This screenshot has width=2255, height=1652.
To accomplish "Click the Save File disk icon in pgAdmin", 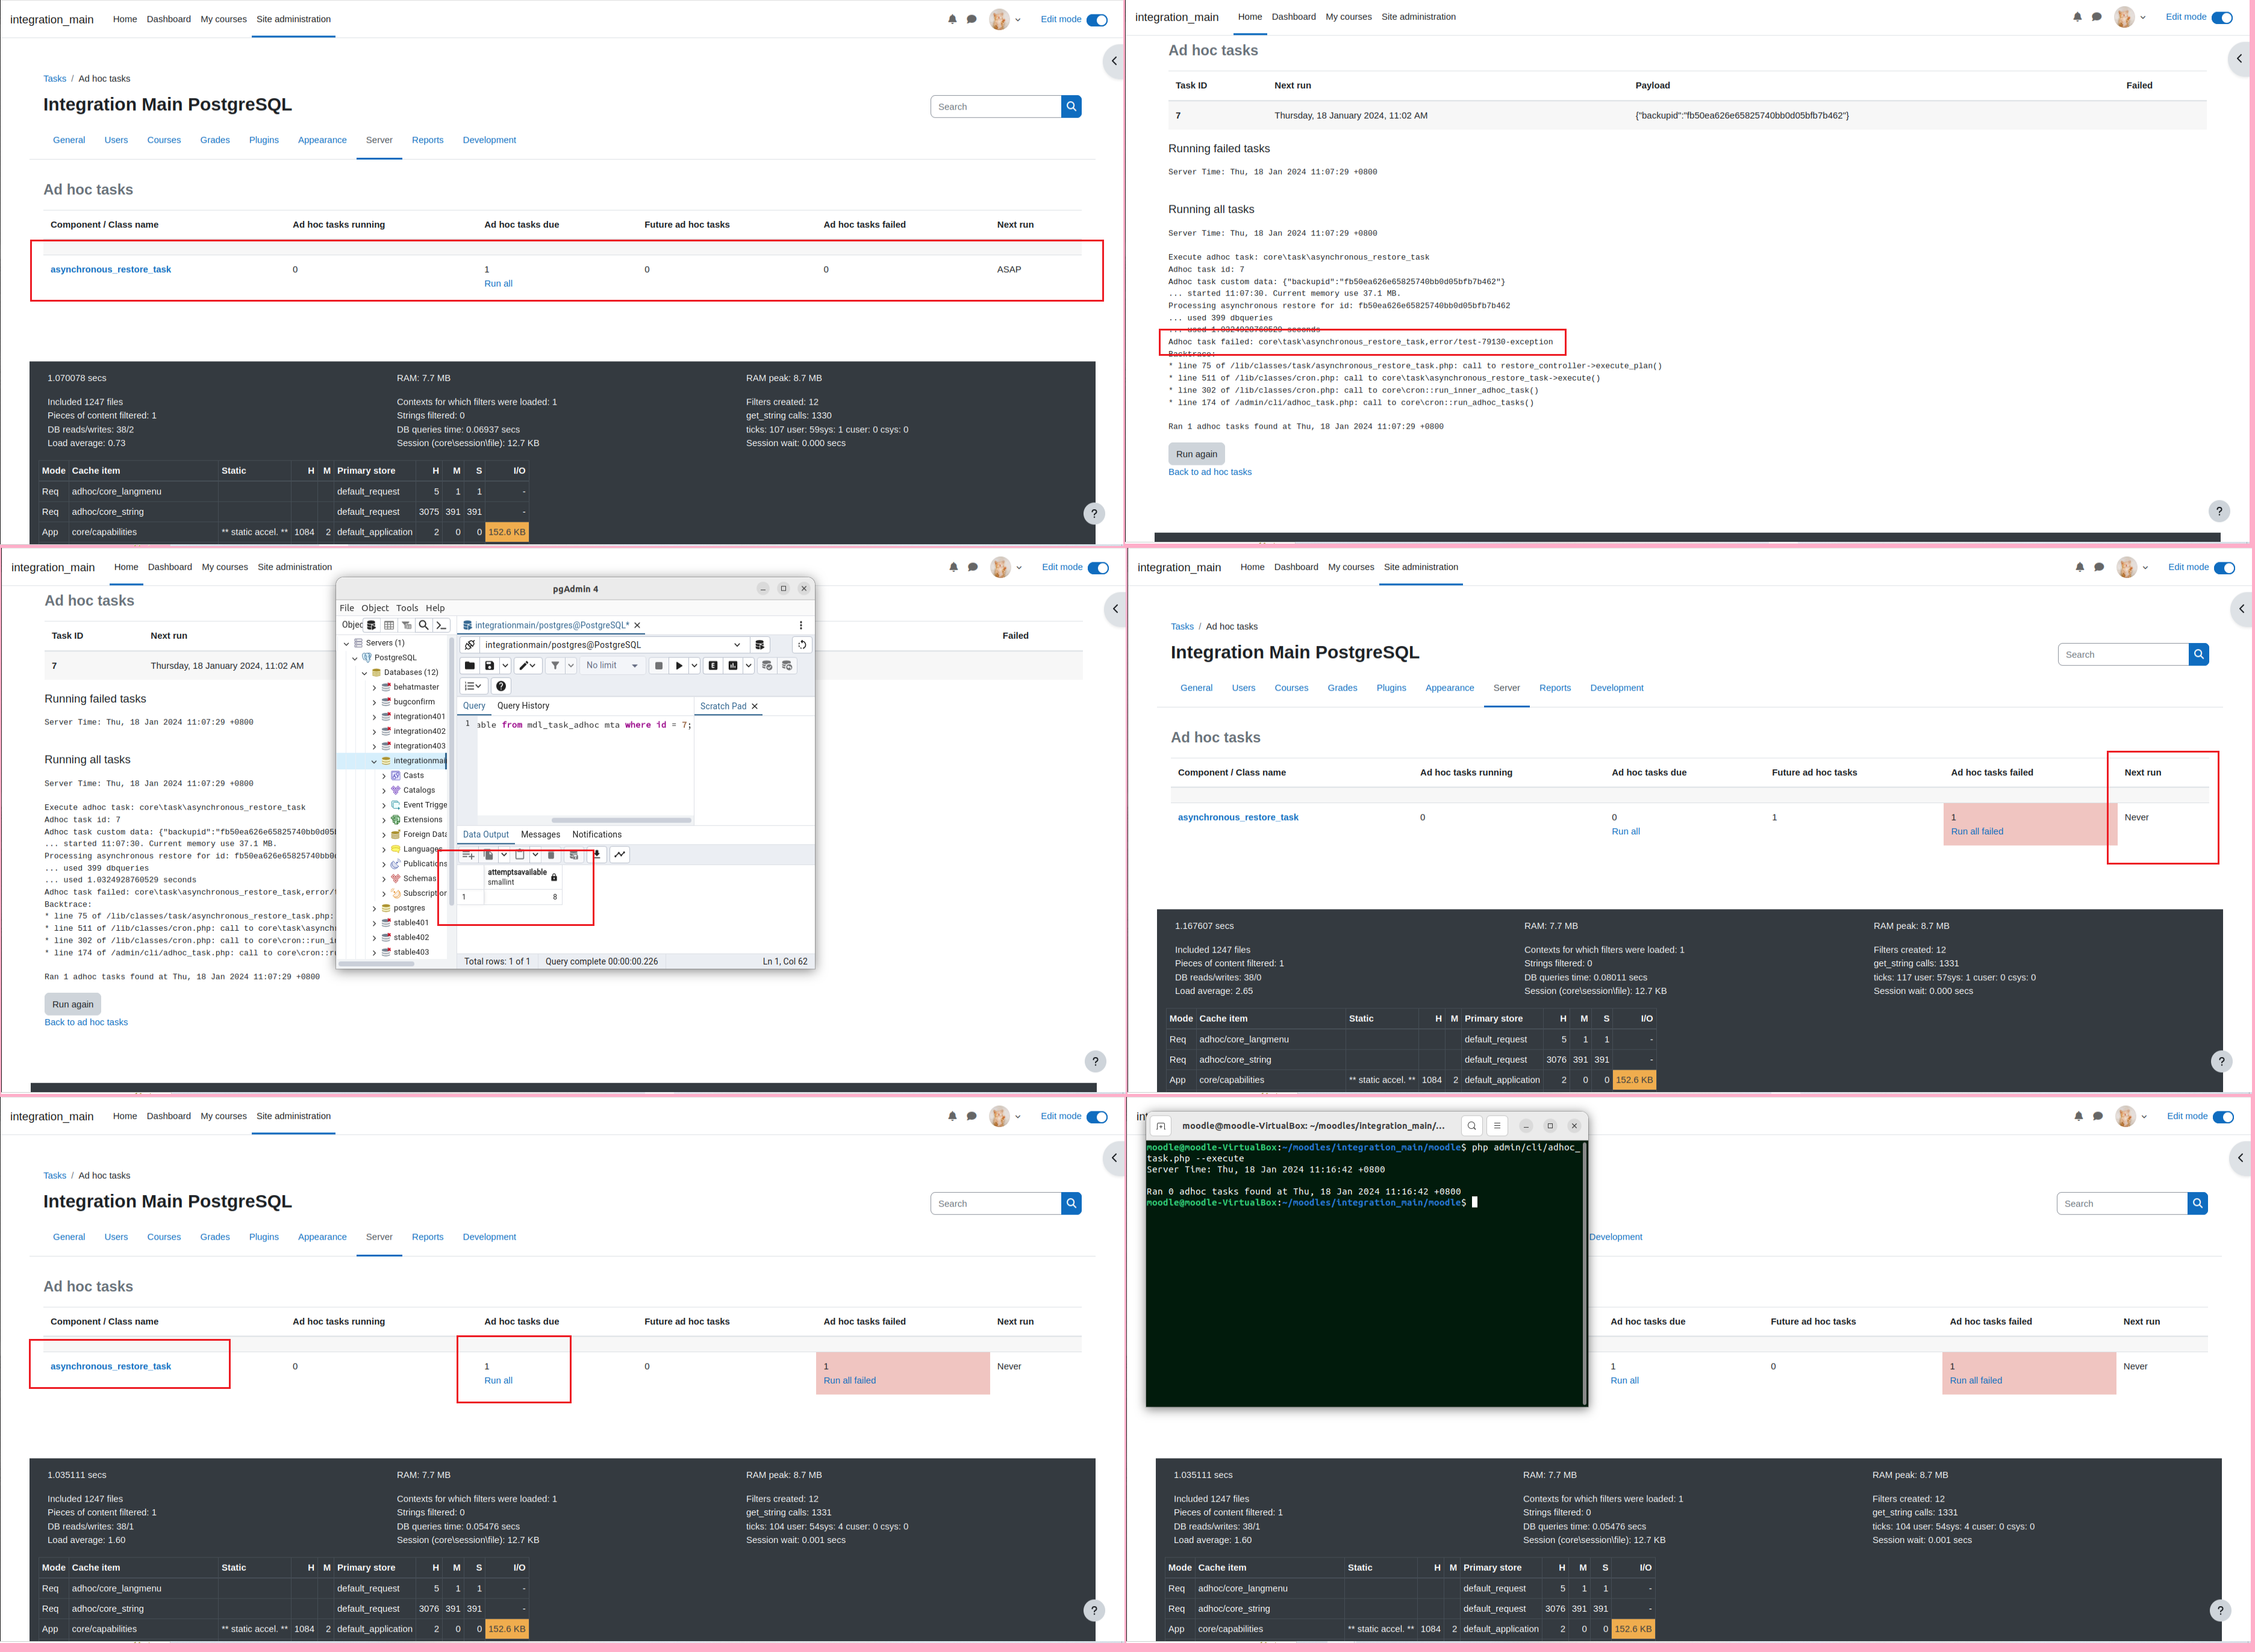I will tap(489, 666).
